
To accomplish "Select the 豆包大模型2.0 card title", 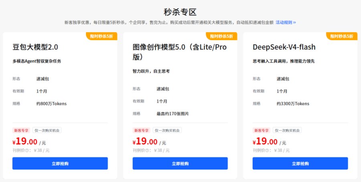I will [35, 47].
